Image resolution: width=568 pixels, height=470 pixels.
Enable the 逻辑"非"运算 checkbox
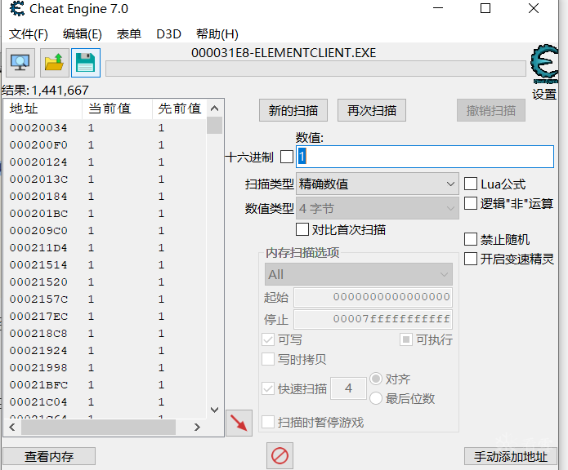coord(471,203)
